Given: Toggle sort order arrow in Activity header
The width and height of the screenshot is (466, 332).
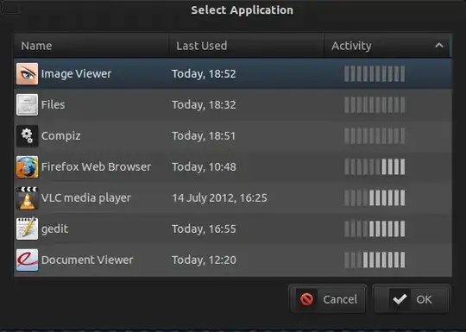Looking at the screenshot, I should 439,46.
